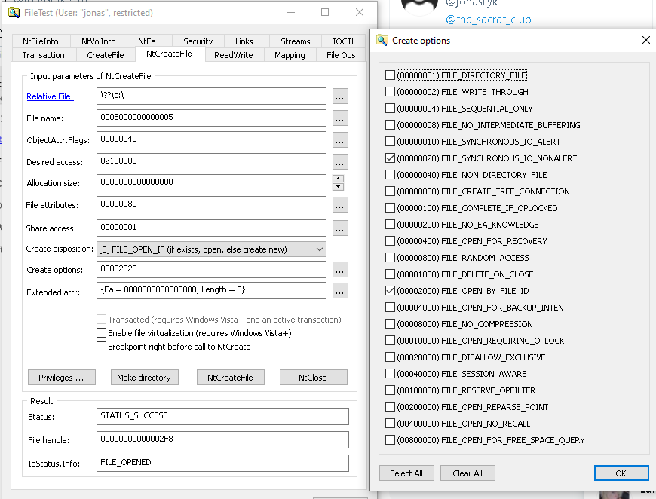The width and height of the screenshot is (656, 499).
Task: Open the ReadWrite tab
Action: (234, 55)
